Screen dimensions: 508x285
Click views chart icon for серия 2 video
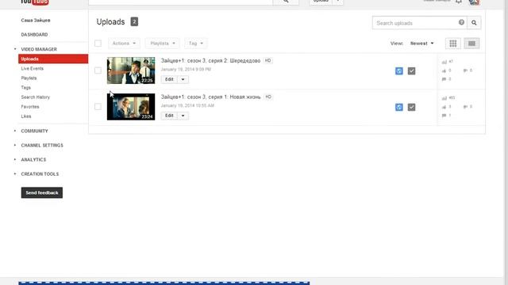444,62
